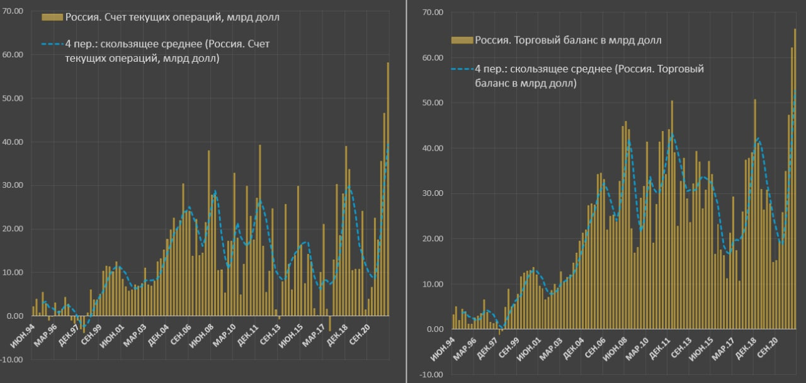Click the -10.00 label on right chart axis
This screenshot has width=806, height=383.
point(432,375)
